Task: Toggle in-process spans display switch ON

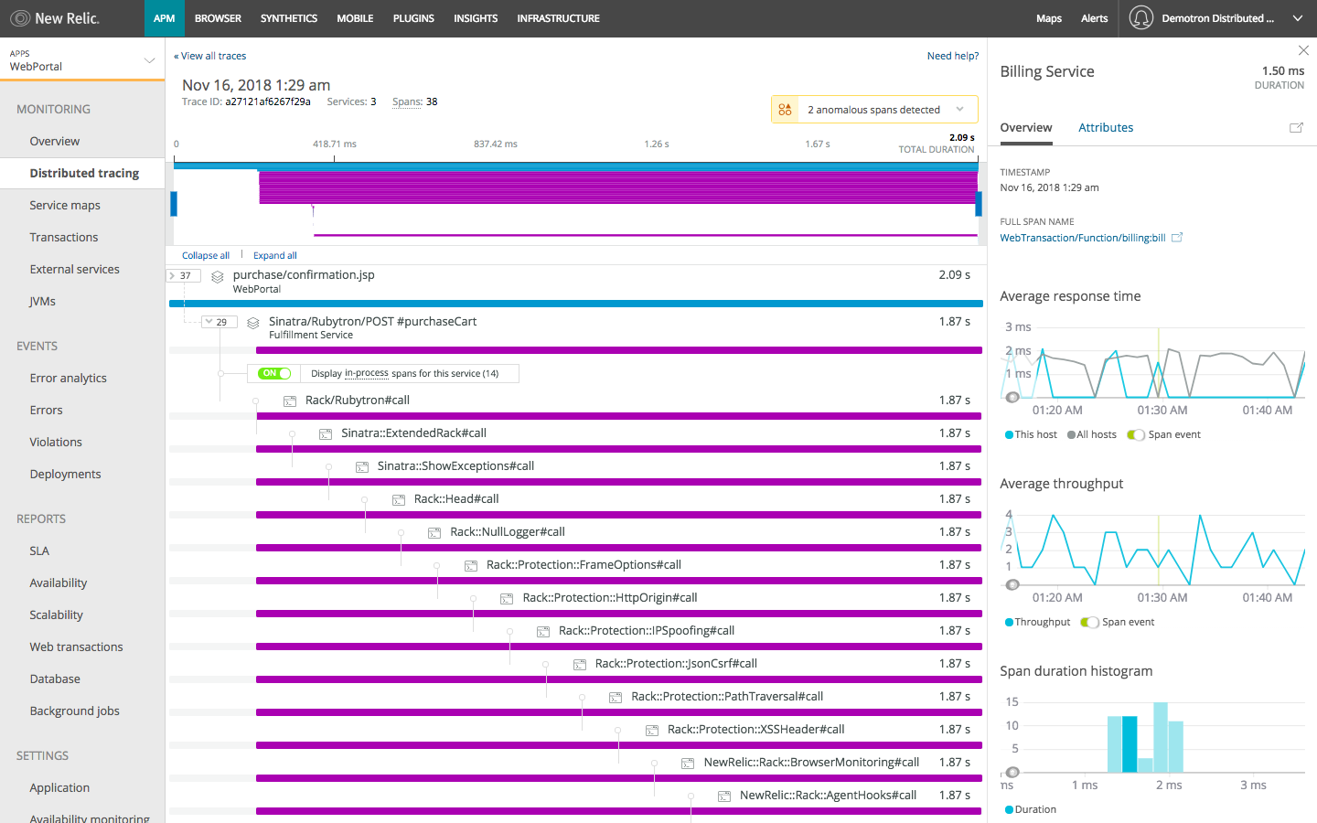Action: [x=274, y=373]
